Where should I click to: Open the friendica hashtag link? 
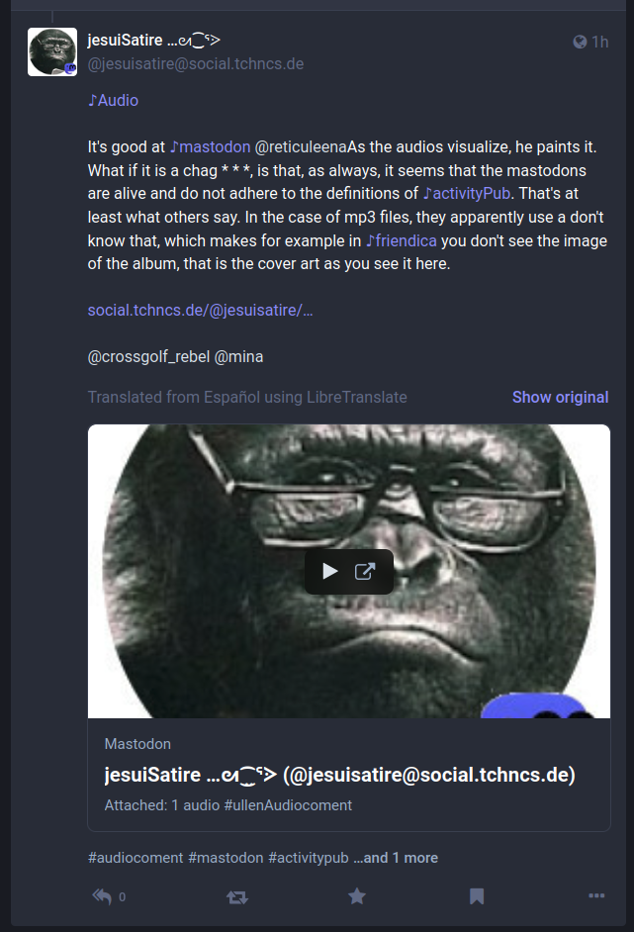[x=402, y=240]
